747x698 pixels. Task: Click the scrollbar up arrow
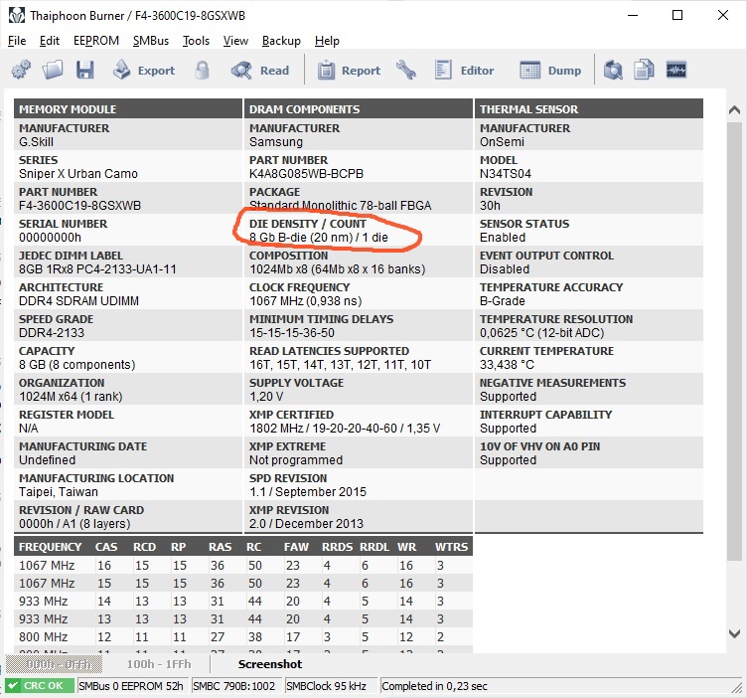[734, 109]
